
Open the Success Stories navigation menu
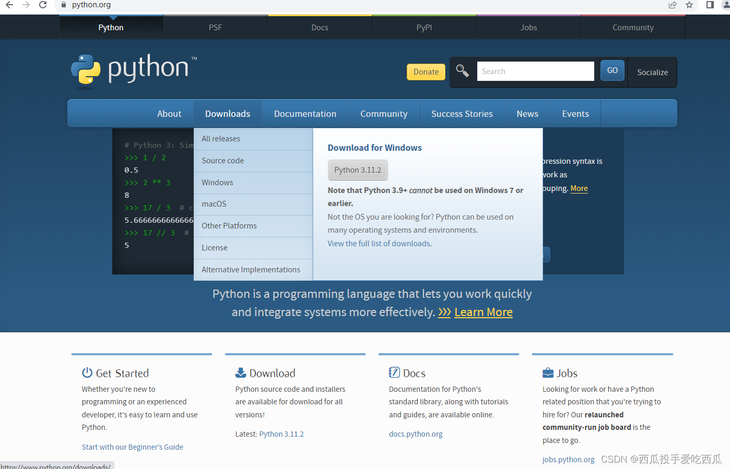coord(462,114)
